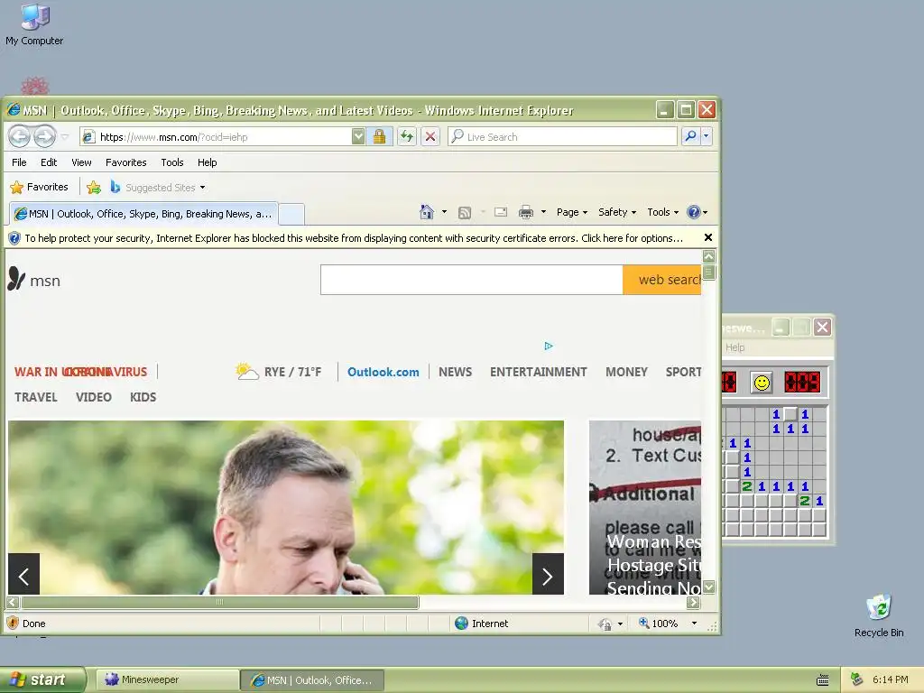Expand the zoom level dropdown arrow
The height and width of the screenshot is (693, 924).
point(694,623)
